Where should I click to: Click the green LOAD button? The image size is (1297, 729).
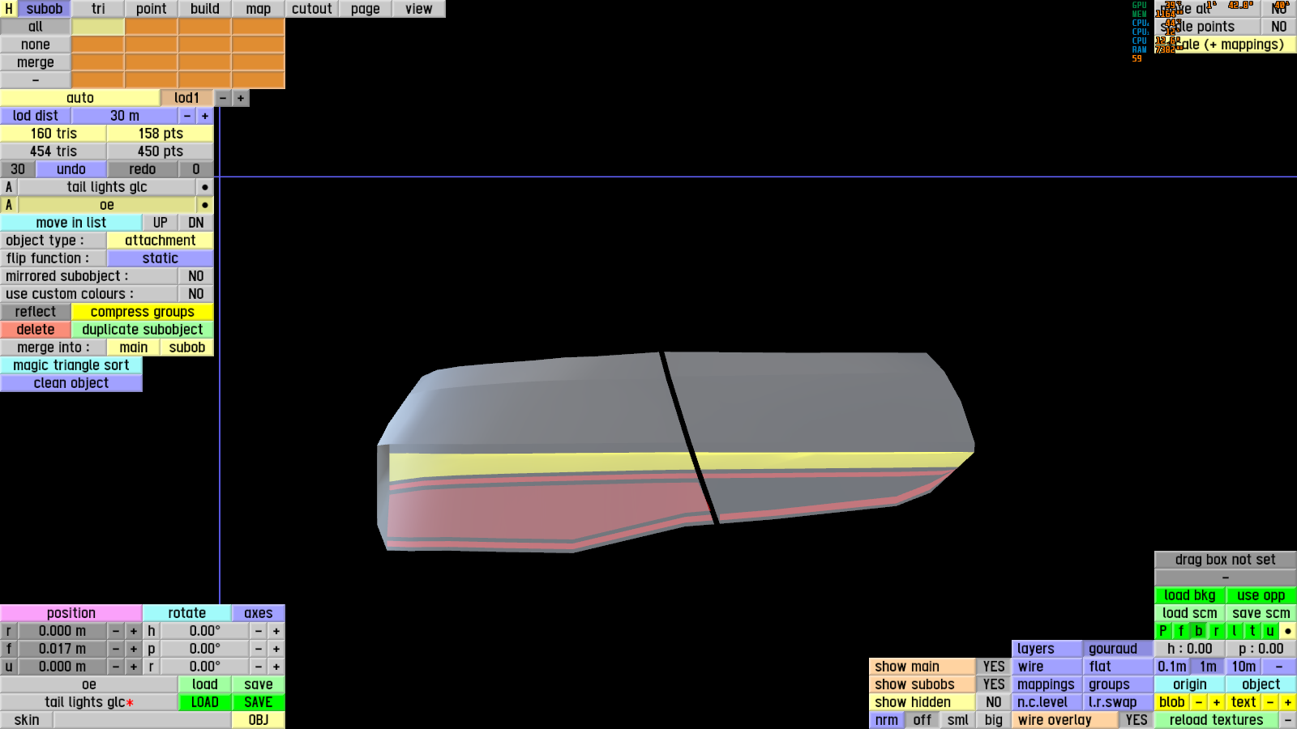tap(205, 702)
